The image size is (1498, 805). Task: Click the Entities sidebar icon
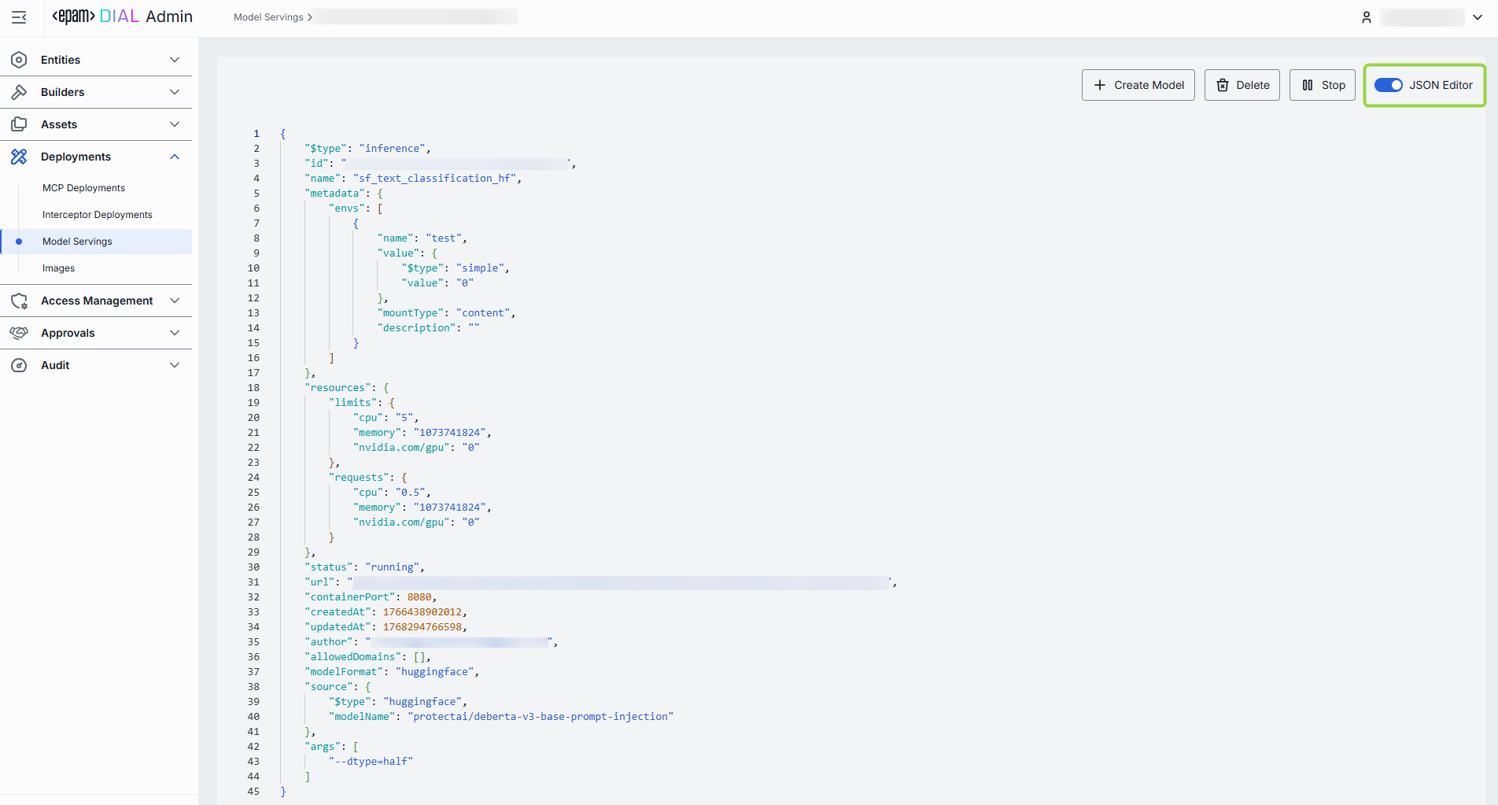click(x=19, y=60)
